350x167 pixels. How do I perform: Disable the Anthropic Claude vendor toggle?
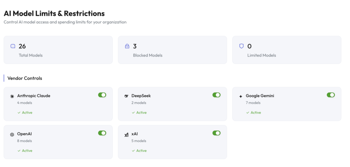[x=102, y=95]
